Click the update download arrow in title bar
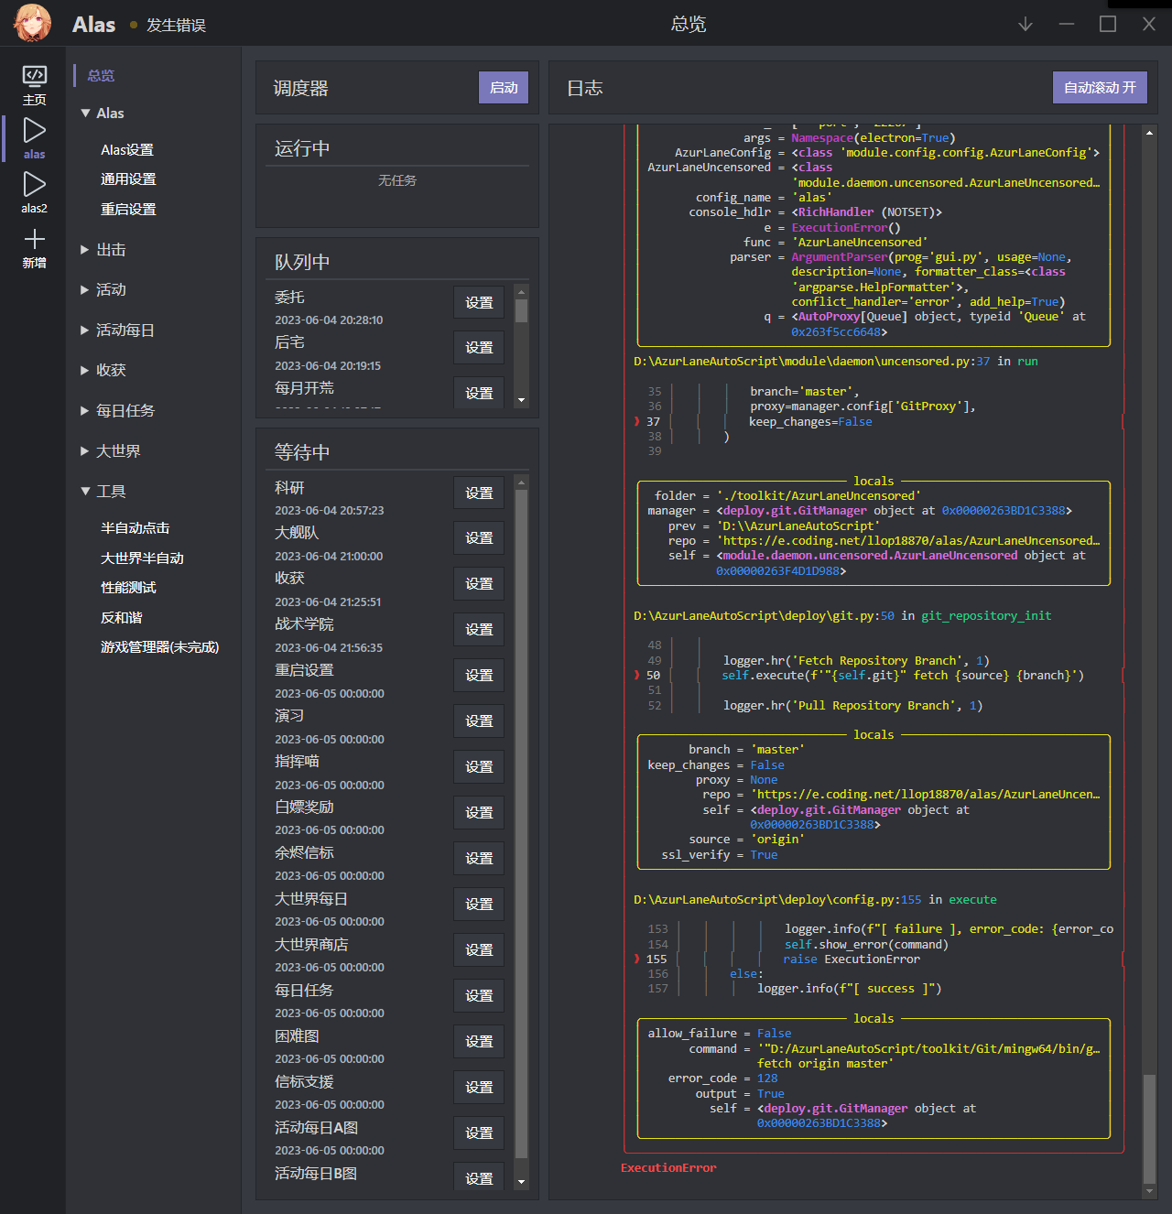This screenshot has height=1214, width=1172. click(1025, 24)
